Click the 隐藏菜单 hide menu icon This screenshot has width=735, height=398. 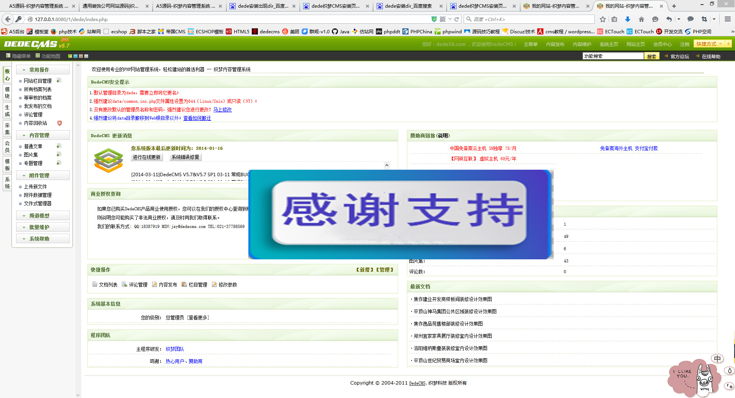(x=8, y=56)
